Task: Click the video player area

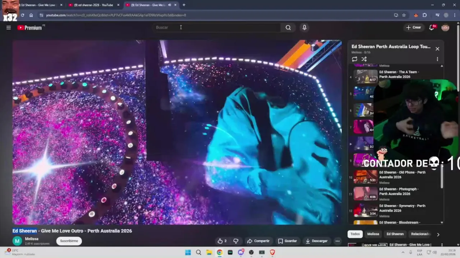Action: pyautogui.click(x=177, y=132)
